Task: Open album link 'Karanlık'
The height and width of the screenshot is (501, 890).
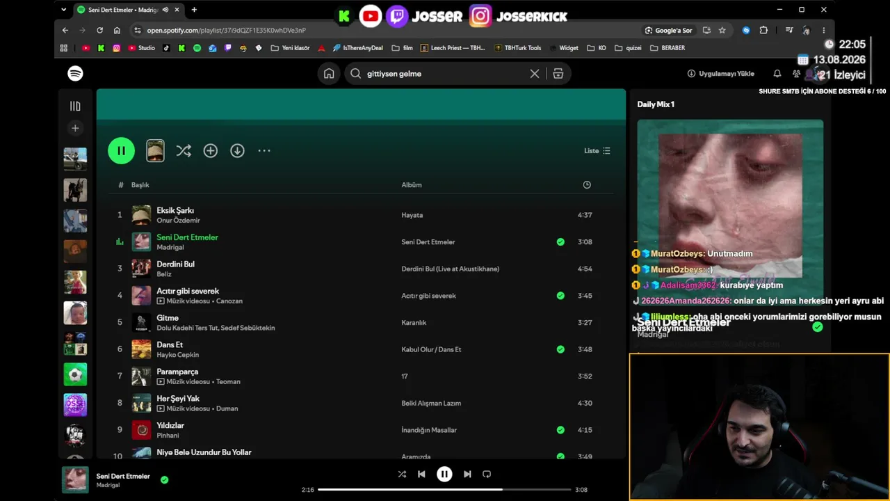Action: pyautogui.click(x=414, y=323)
